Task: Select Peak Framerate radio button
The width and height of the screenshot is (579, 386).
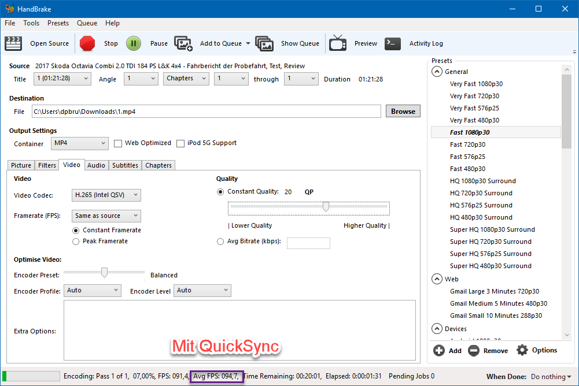Action: 76,242
